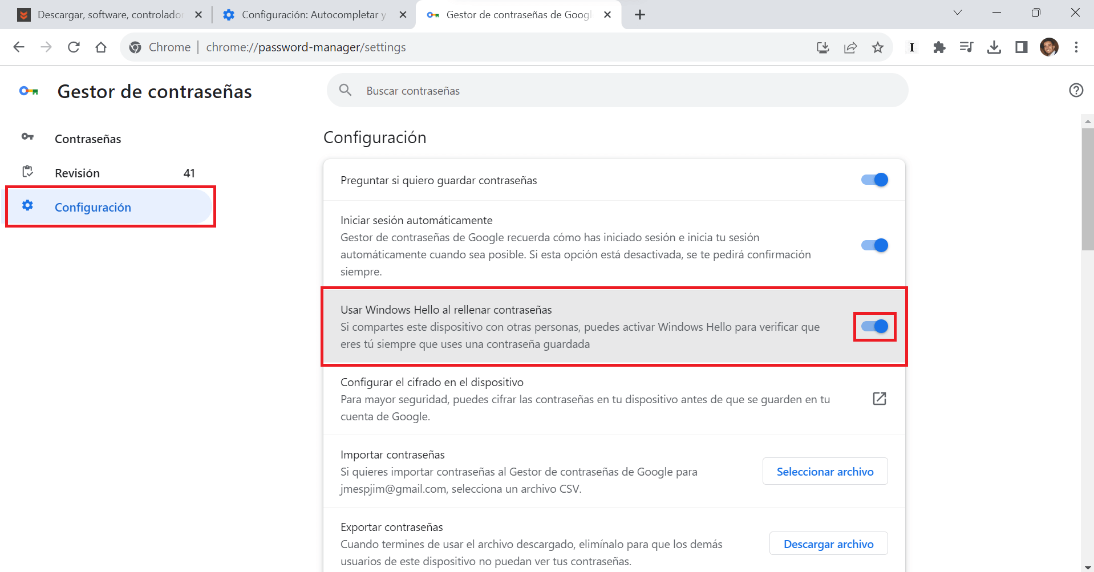
Task: Click the Exportar contraseñas heading
Action: (x=392, y=527)
